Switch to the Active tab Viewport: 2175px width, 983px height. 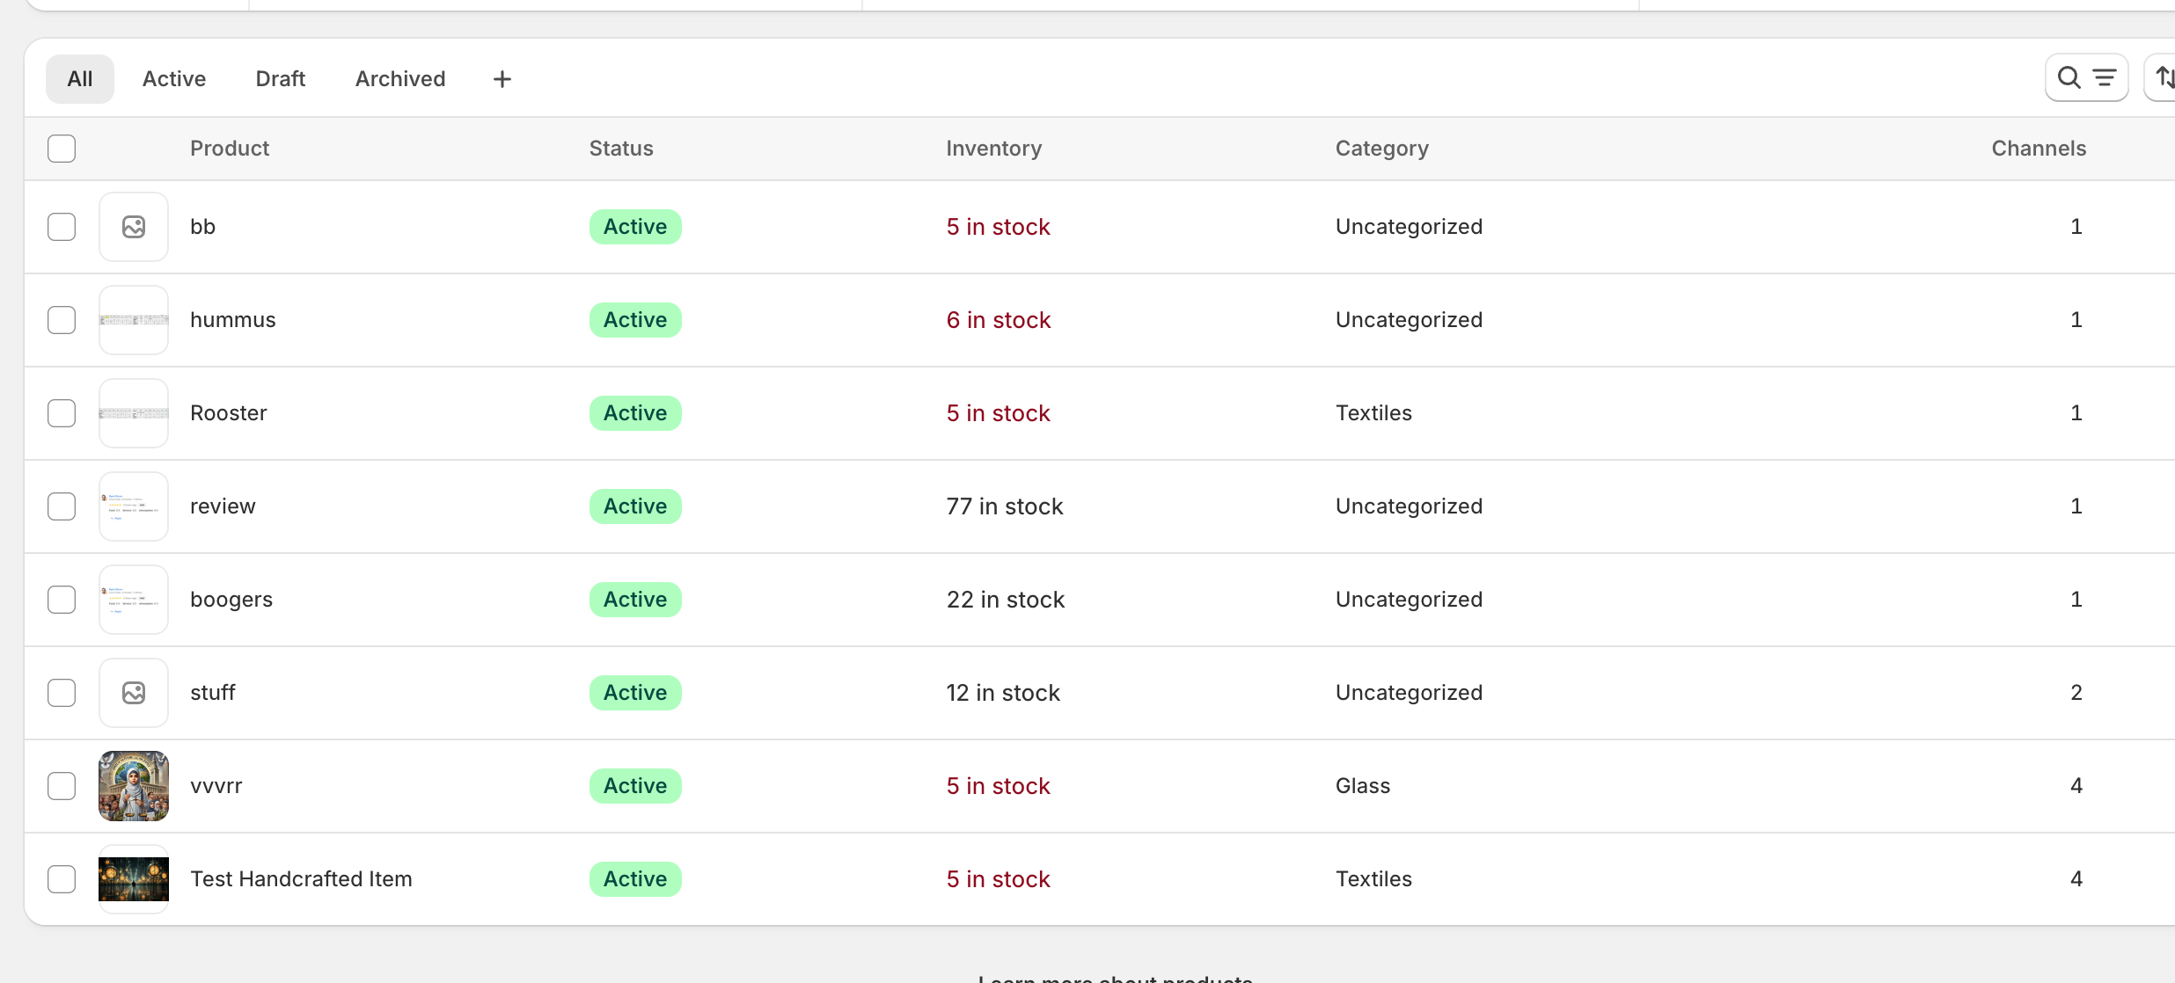[174, 79]
